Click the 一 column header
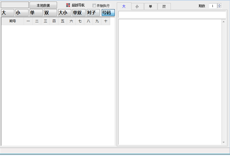Screen dimensions: 230x156 coord(28,21)
